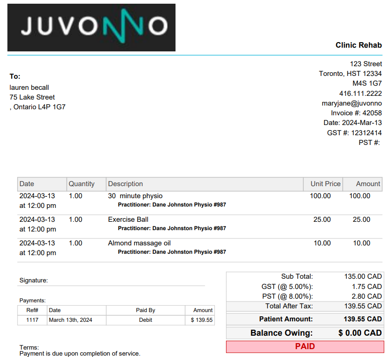Click the Description column header
The image size is (389, 357).
pyautogui.click(x=205, y=184)
